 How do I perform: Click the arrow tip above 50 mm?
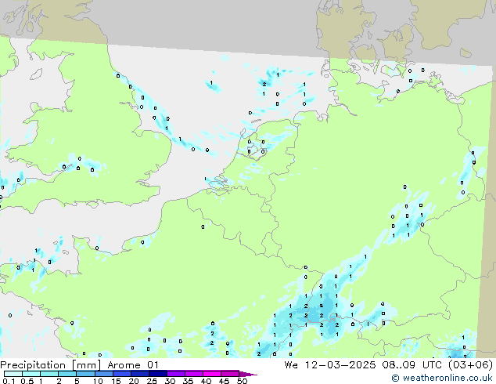pos(248,374)
